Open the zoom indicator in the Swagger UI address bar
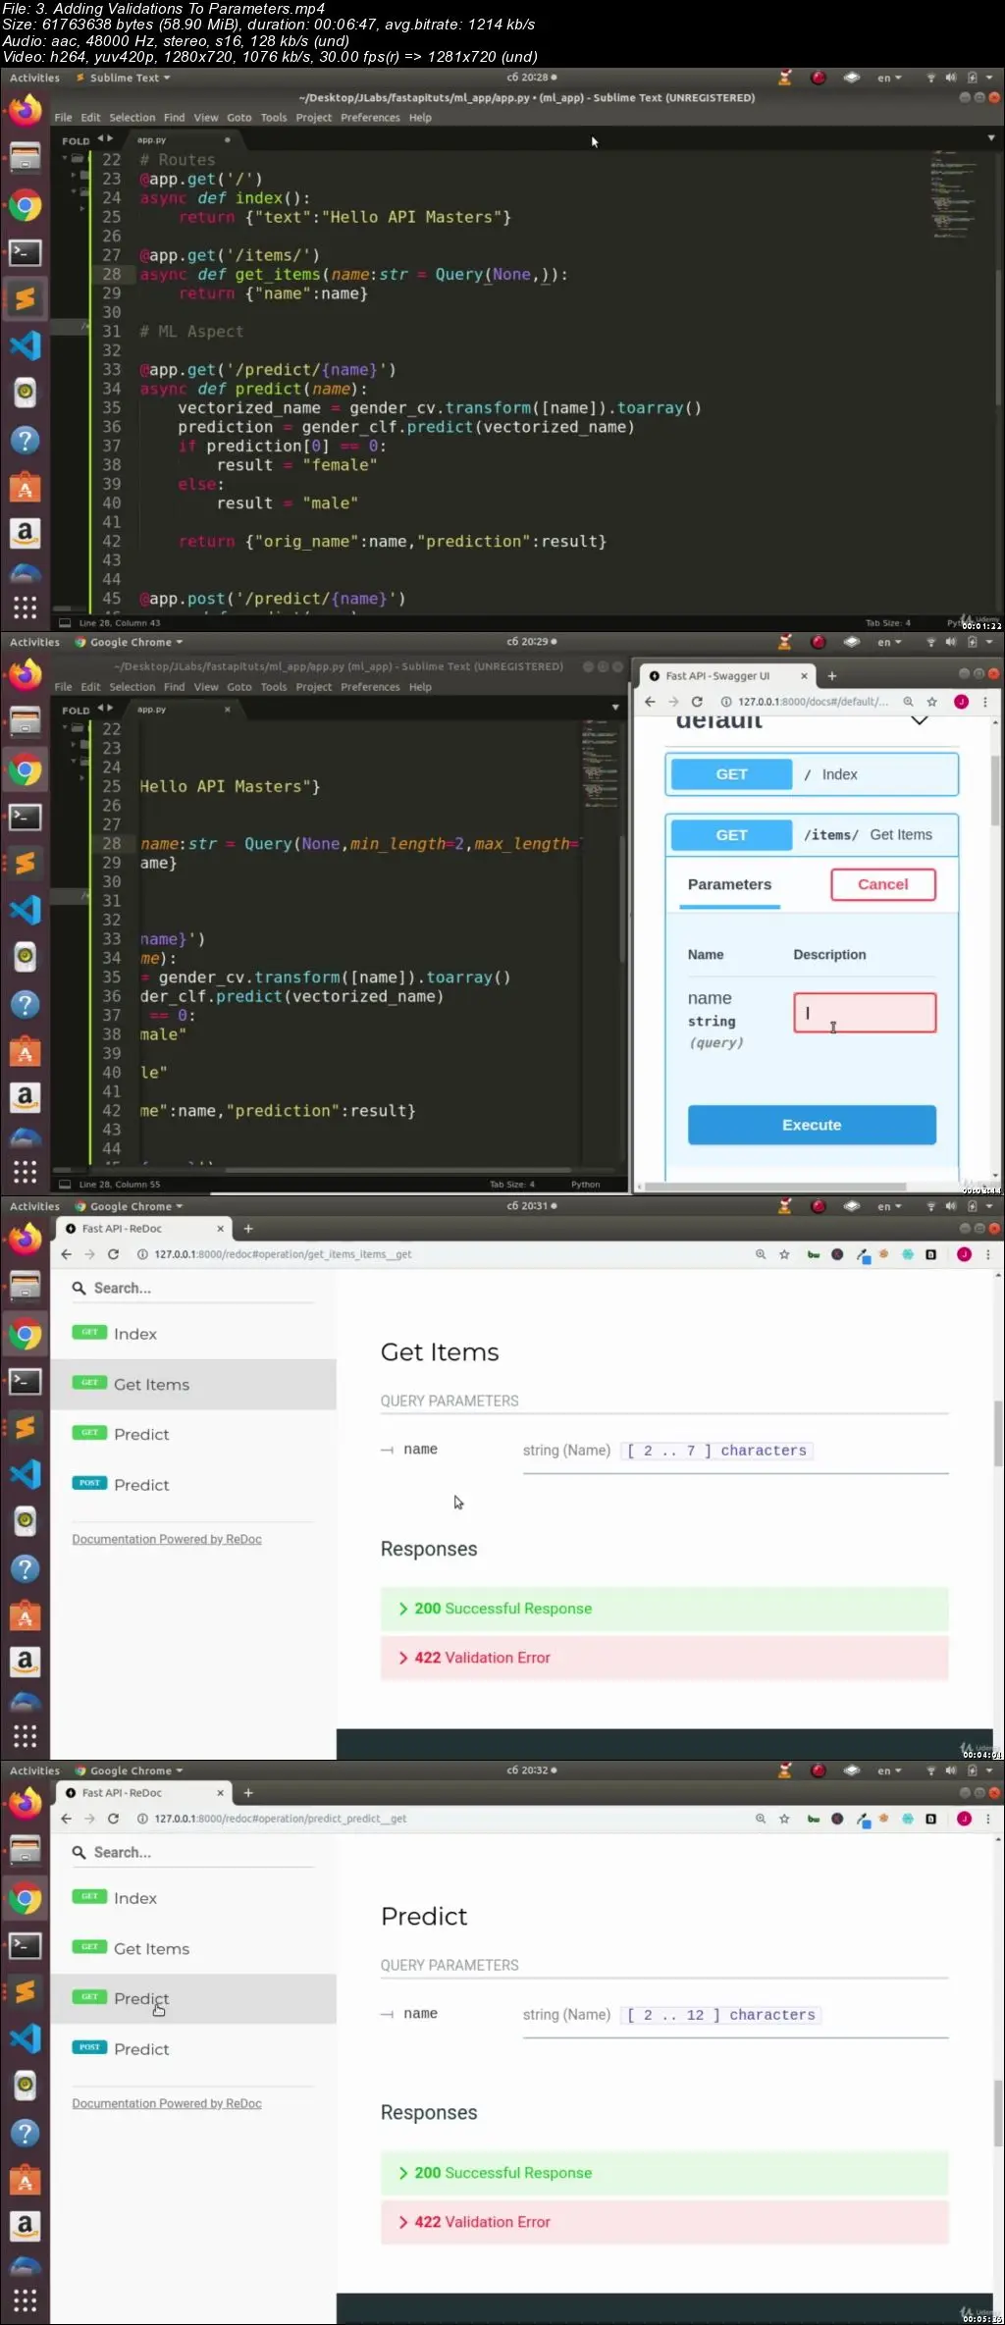The height and width of the screenshot is (2325, 1005). coord(909,702)
